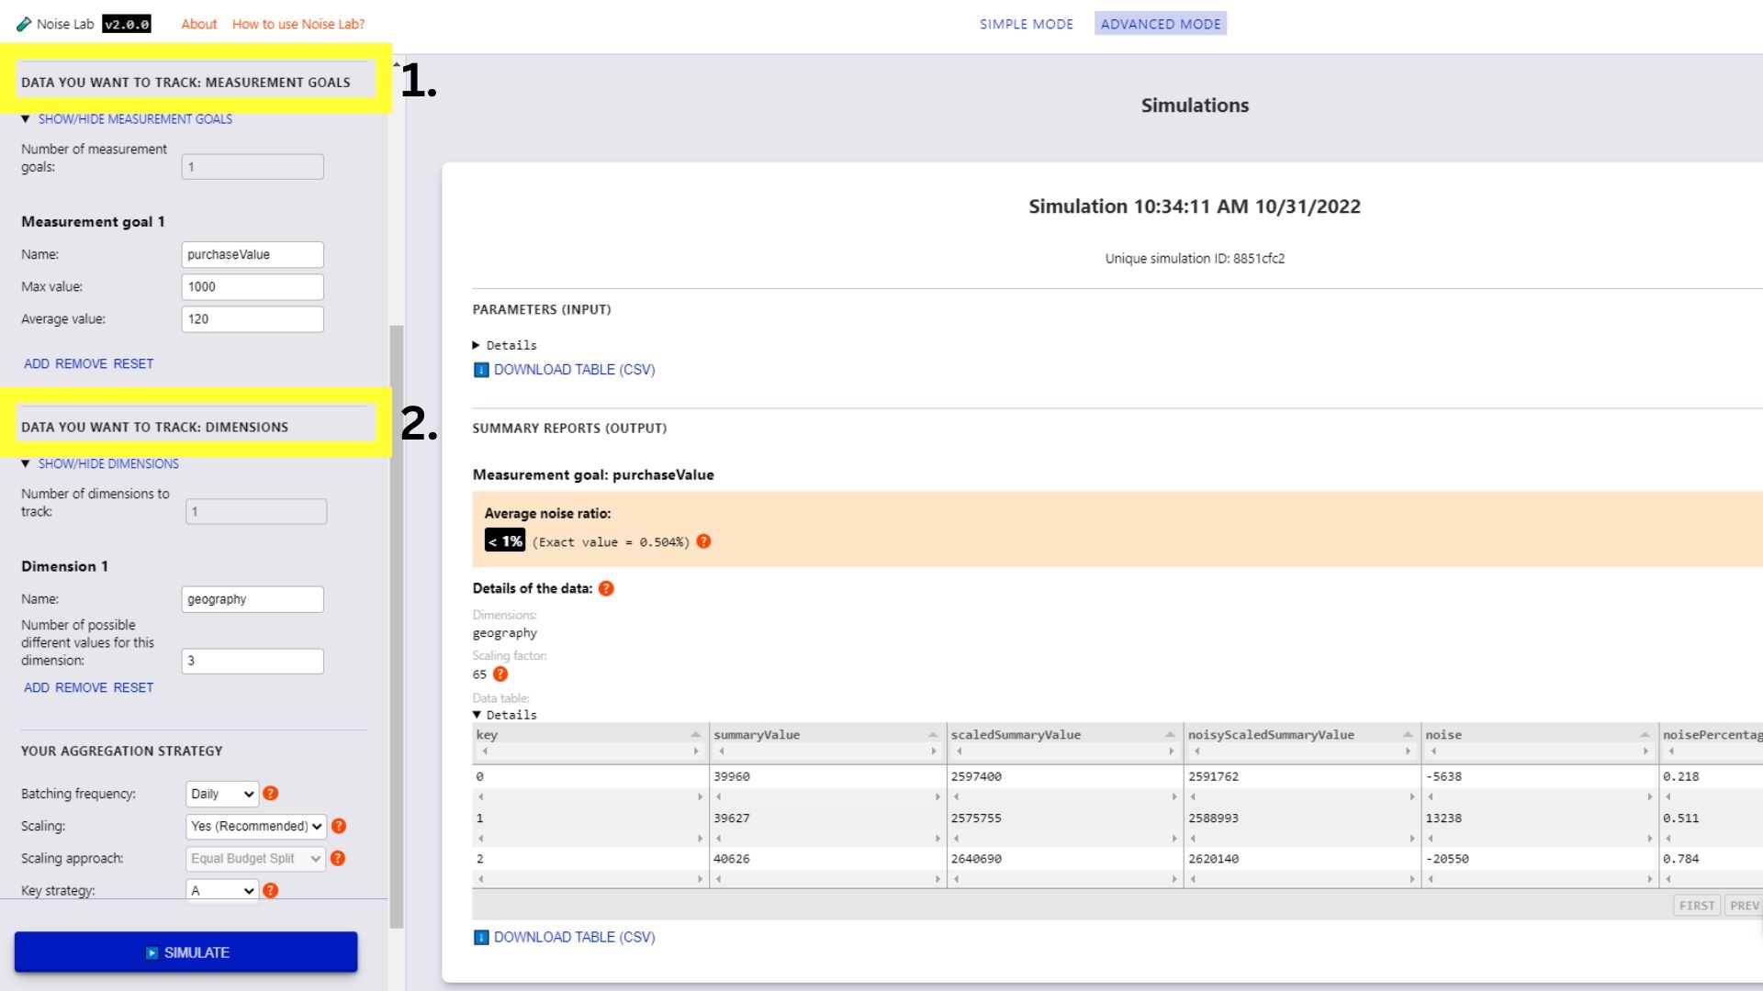
Task: Select Yes Recommended scaling dropdown
Action: coord(255,825)
